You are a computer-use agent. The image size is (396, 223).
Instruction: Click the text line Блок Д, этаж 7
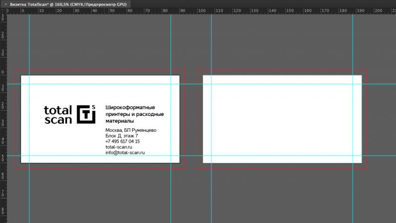pos(122,136)
